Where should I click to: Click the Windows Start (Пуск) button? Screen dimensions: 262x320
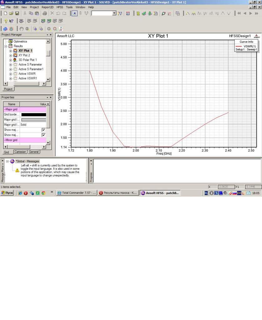point(7,193)
